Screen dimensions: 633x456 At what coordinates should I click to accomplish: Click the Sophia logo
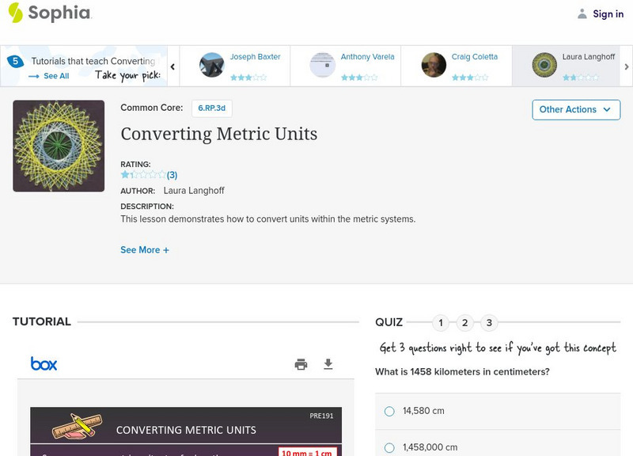50,13
